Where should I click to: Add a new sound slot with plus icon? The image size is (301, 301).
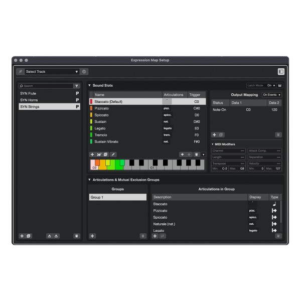pos(92,155)
